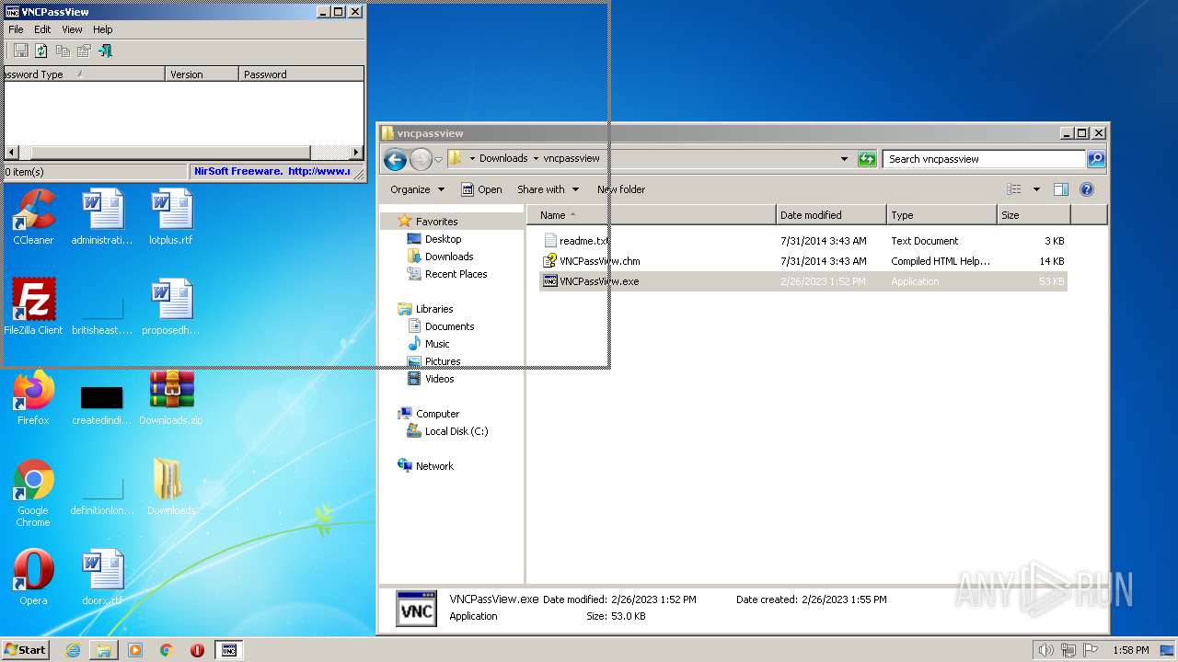Click the VNCPassView taskbar button

point(228,650)
